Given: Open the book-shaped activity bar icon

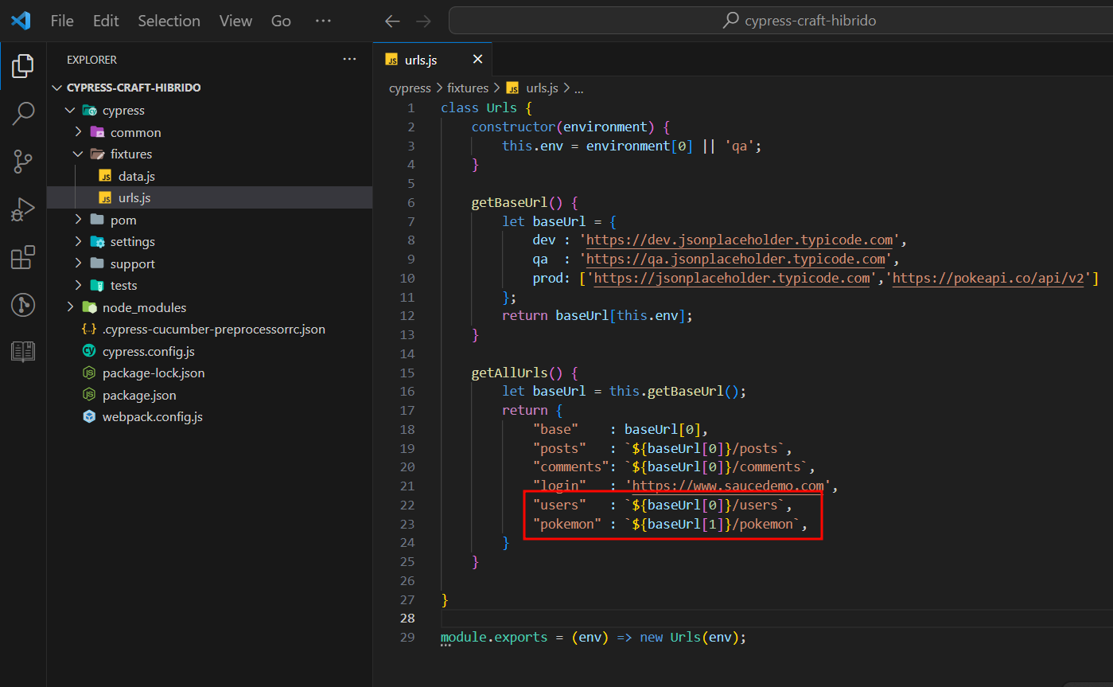Looking at the screenshot, I should [x=23, y=351].
